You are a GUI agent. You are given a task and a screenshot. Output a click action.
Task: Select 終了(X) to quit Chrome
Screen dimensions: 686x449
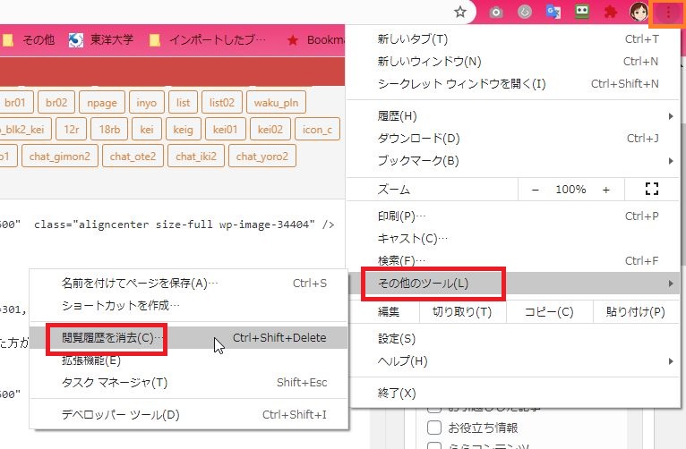point(514,393)
